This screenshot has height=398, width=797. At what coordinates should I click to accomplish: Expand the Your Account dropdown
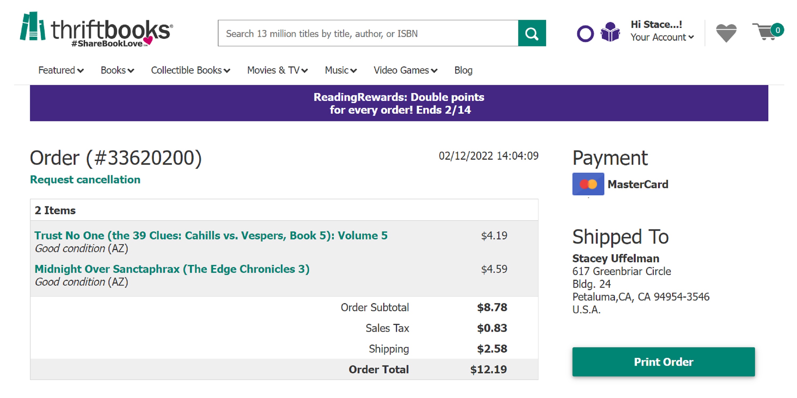[x=662, y=37]
